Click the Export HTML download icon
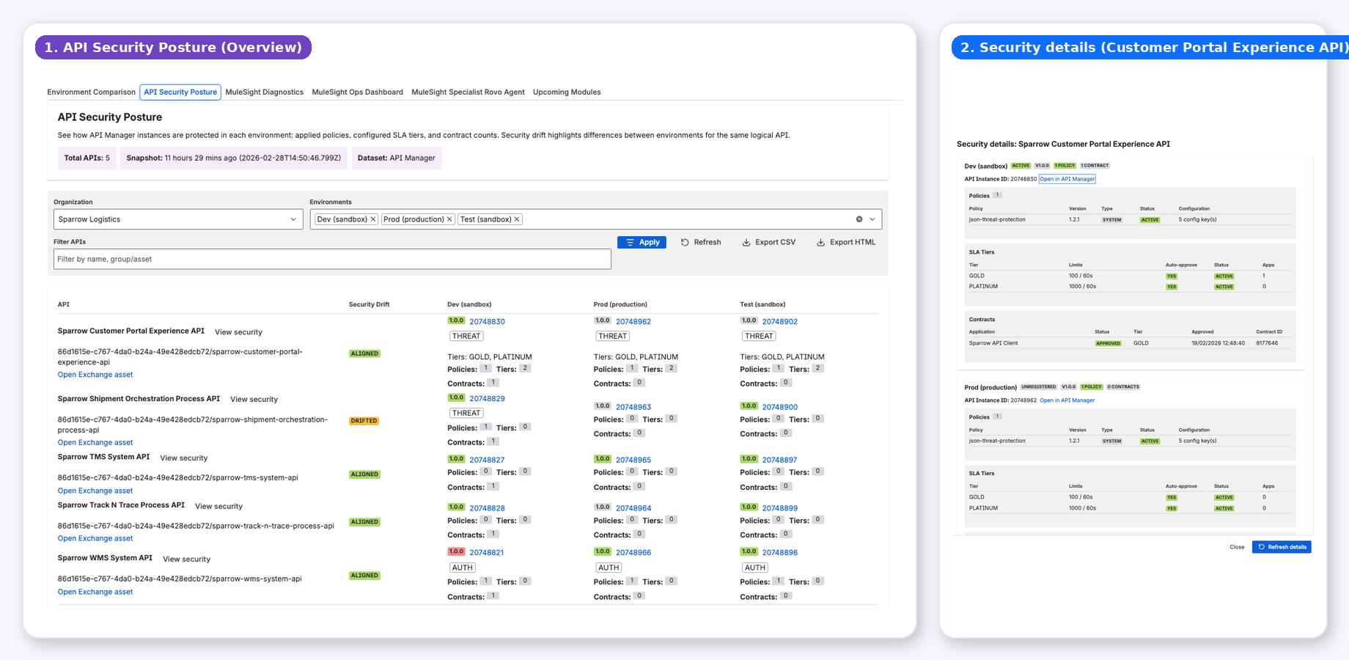This screenshot has width=1349, height=660. 821,242
